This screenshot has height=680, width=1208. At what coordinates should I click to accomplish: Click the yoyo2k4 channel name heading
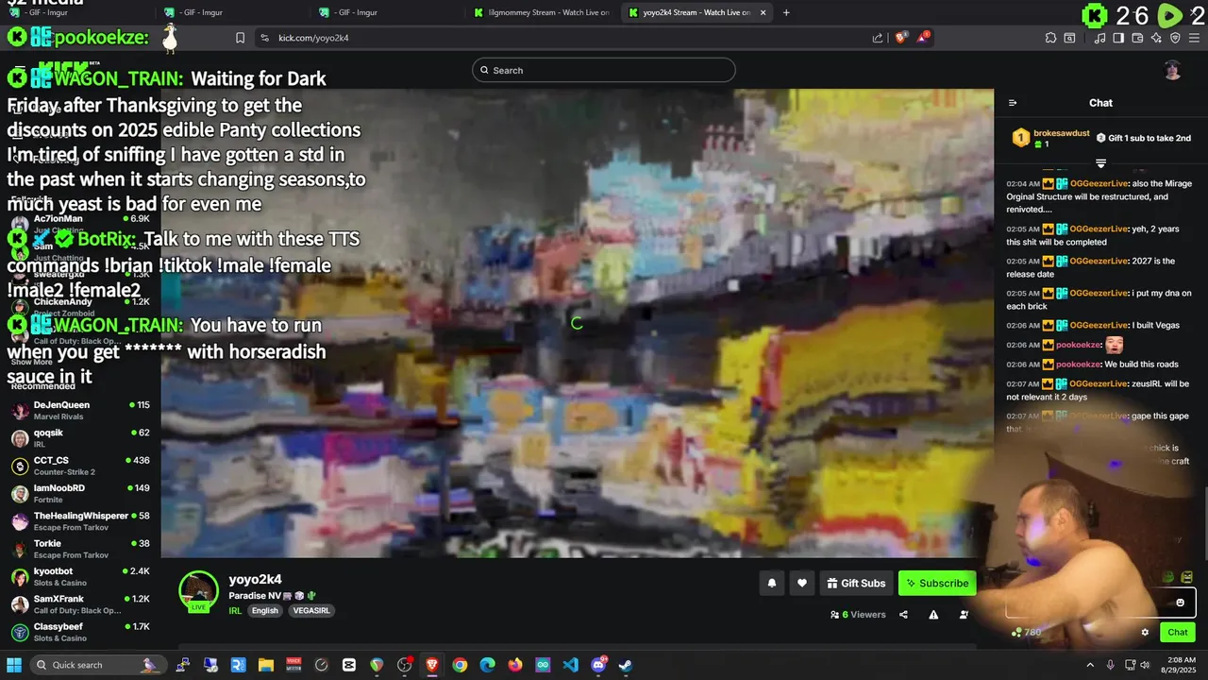pos(255,579)
